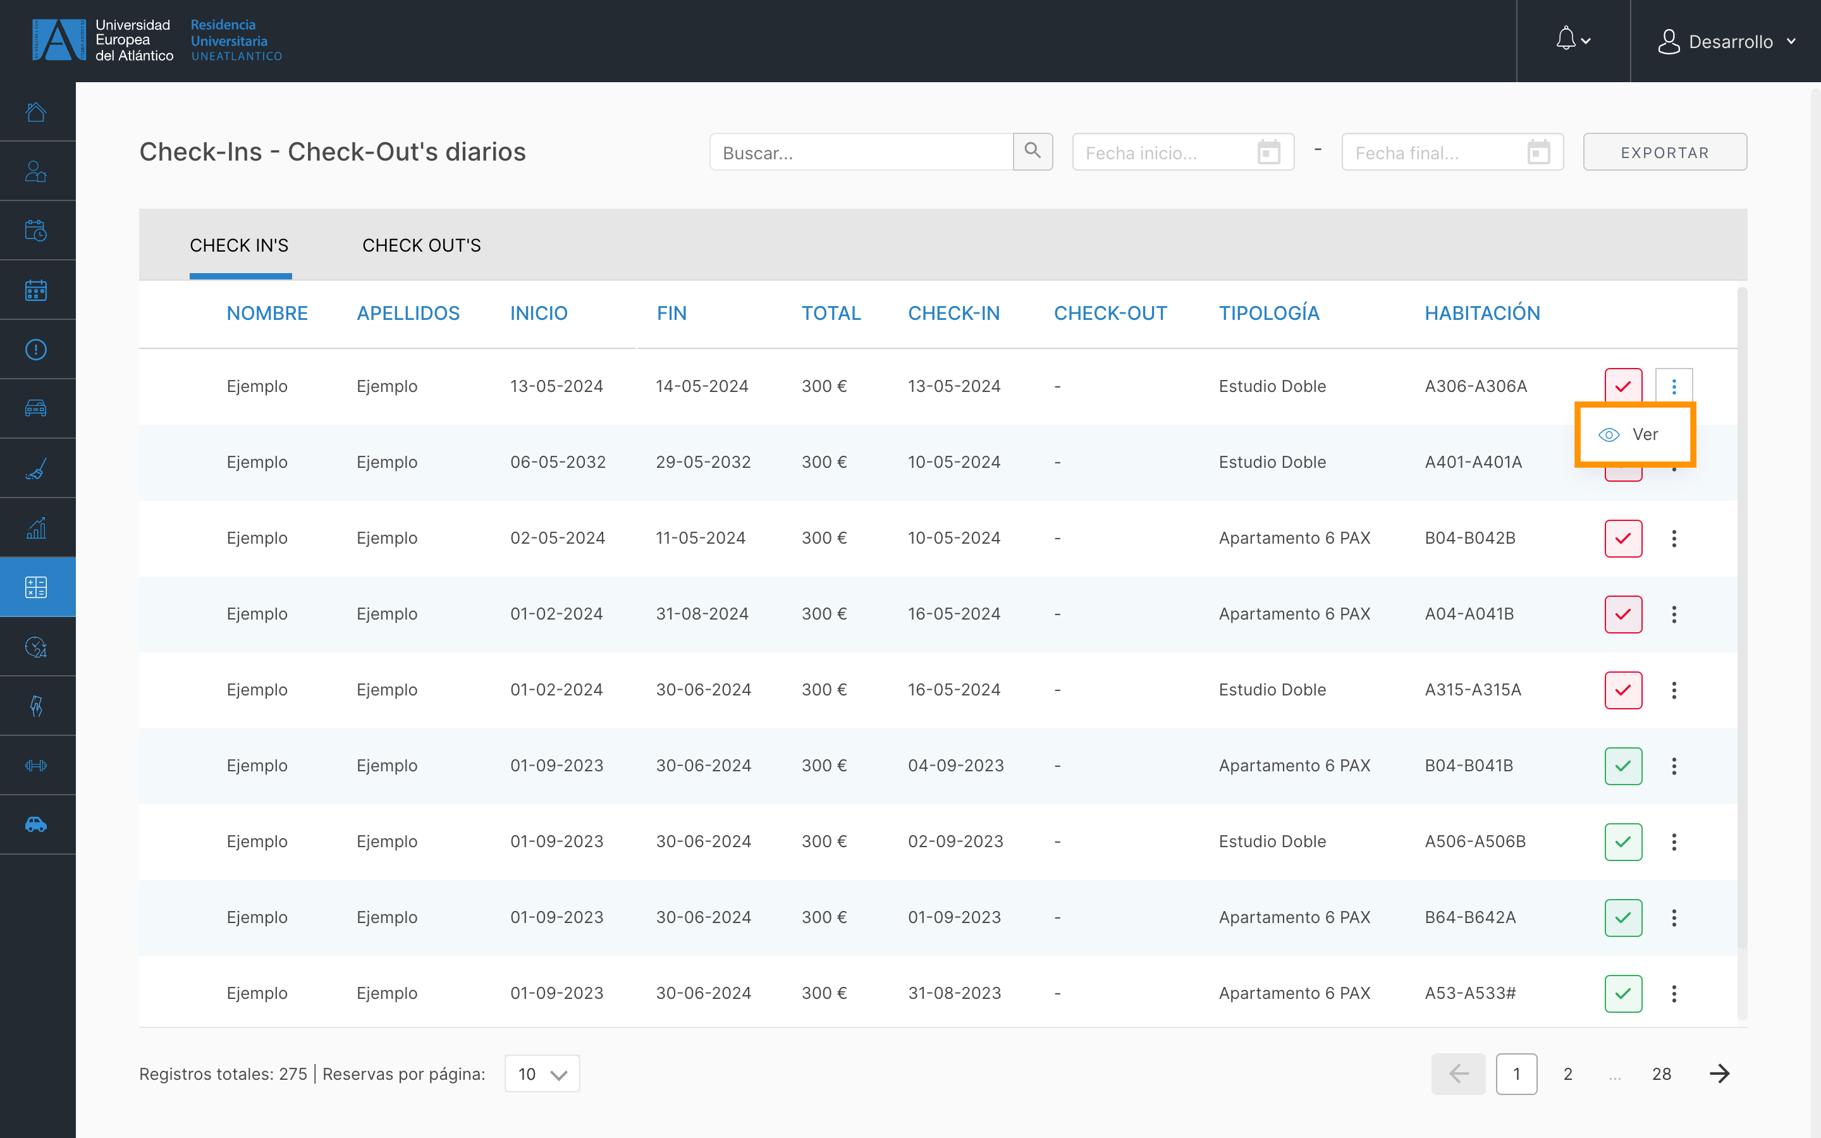
Task: Switch to the CHECK OUT'S tab
Action: 421,245
